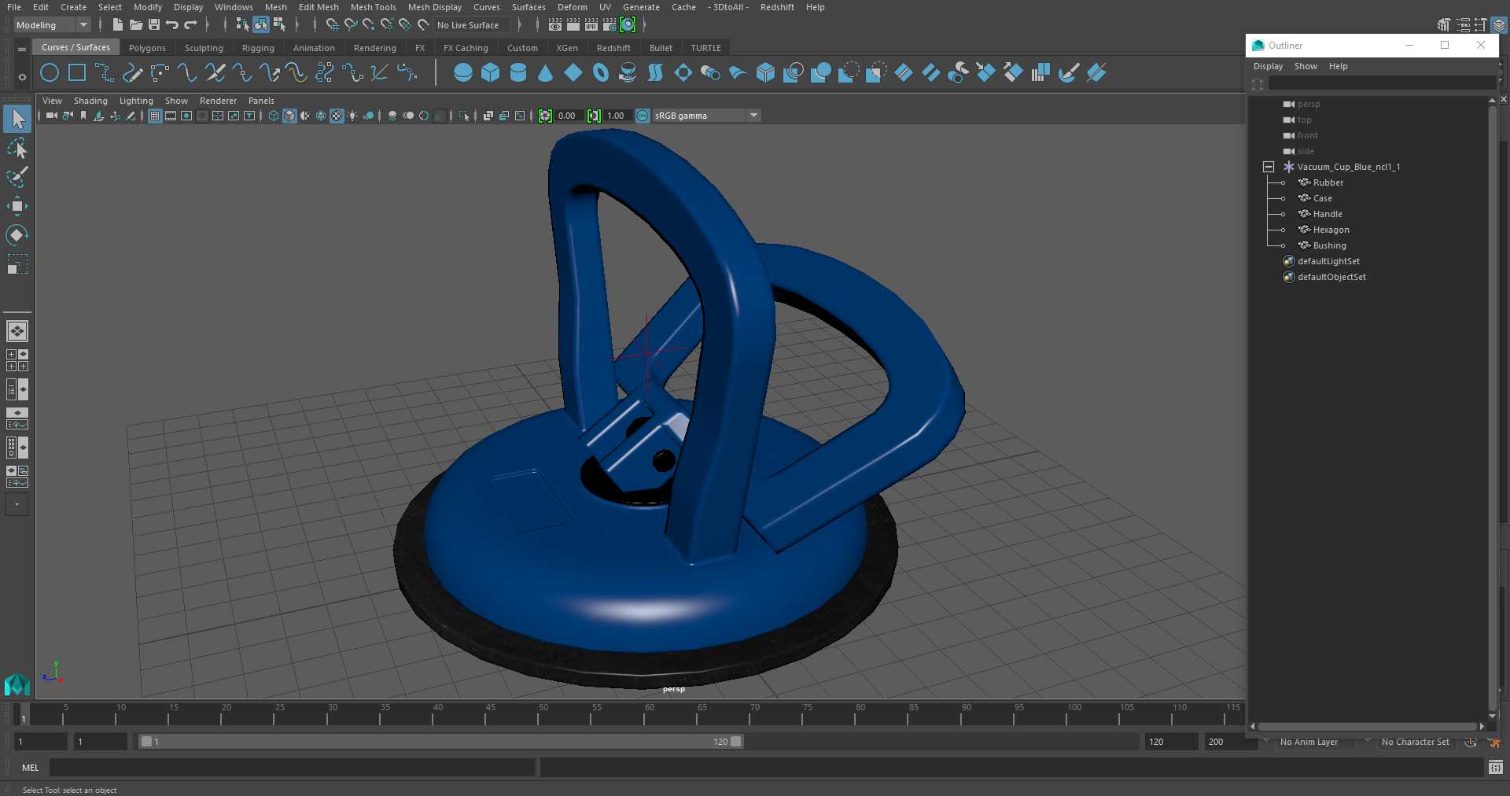Open the Deform menu
The width and height of the screenshot is (1510, 796).
coord(572,7)
